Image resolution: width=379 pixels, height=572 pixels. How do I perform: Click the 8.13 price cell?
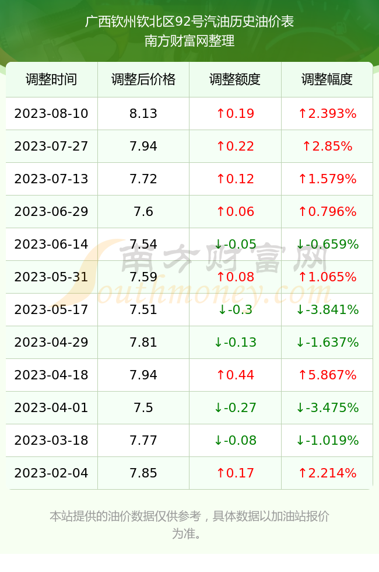pyautogui.click(x=143, y=113)
